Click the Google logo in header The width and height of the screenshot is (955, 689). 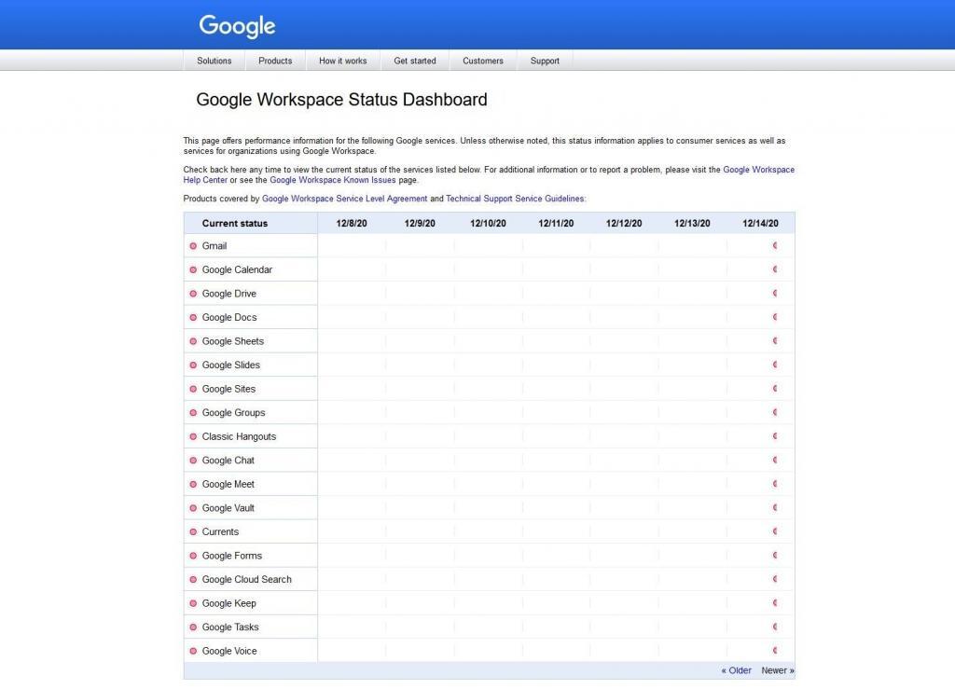237,26
